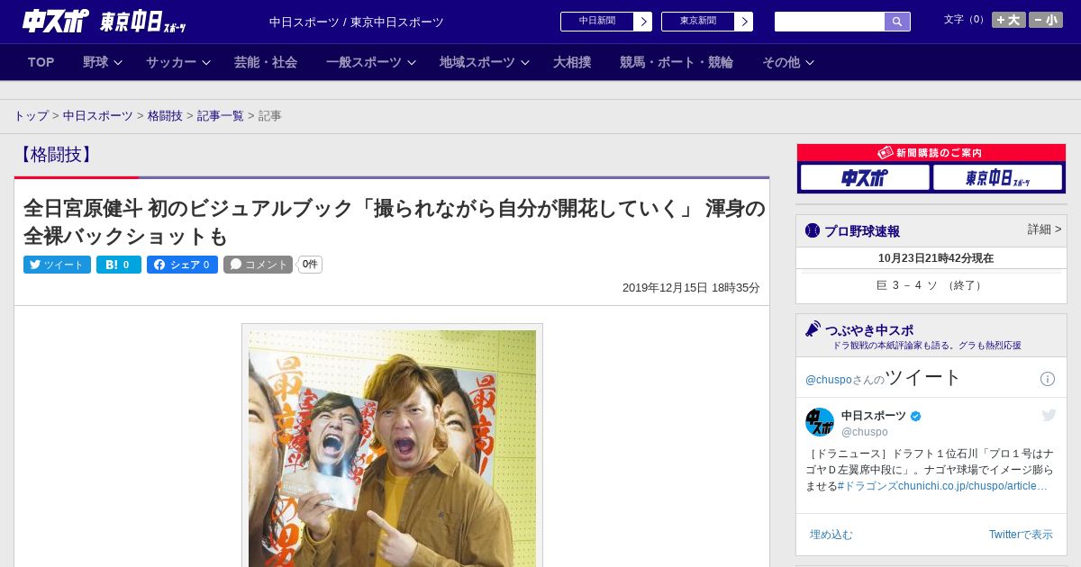Screen dimensions: 1081x567
Task: Click the @chuspo handle in tweet
Action: click(865, 432)
